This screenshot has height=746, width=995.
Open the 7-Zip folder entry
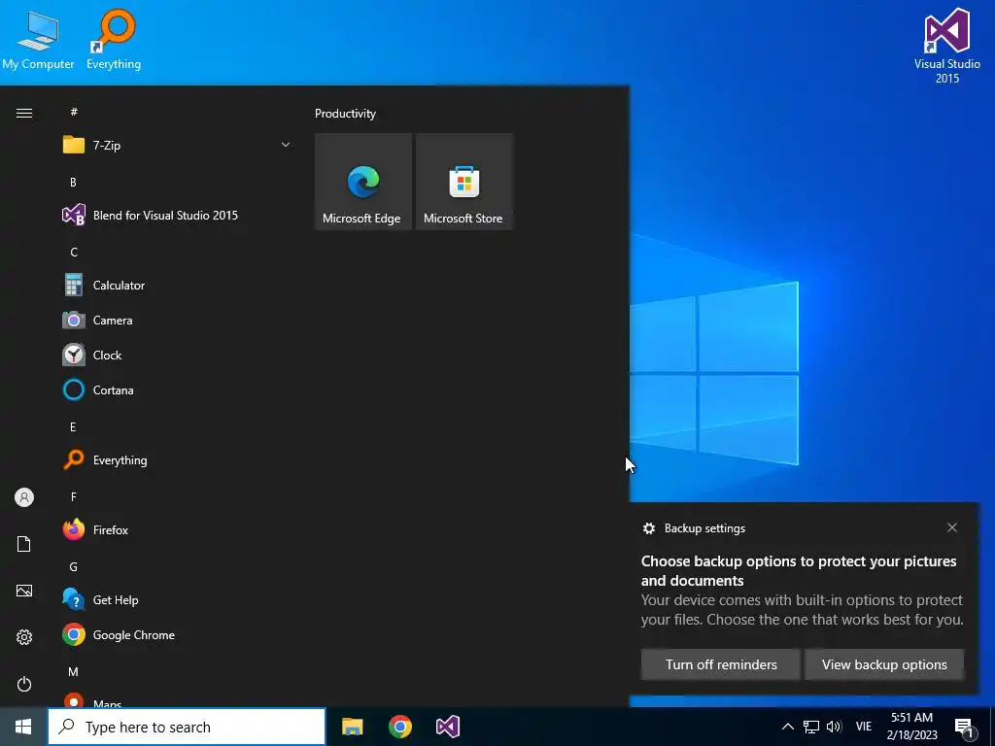pyautogui.click(x=177, y=146)
